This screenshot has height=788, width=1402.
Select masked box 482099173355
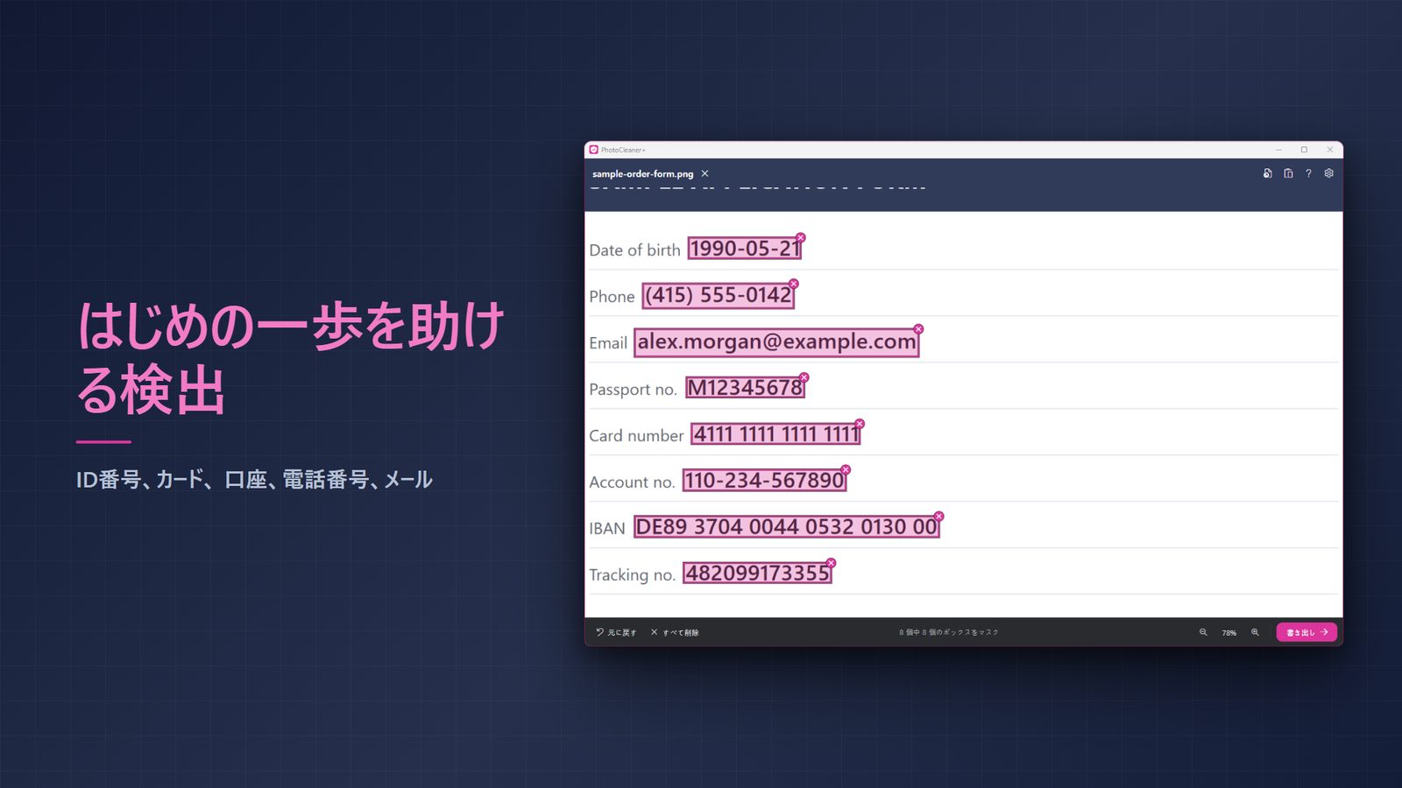point(757,573)
